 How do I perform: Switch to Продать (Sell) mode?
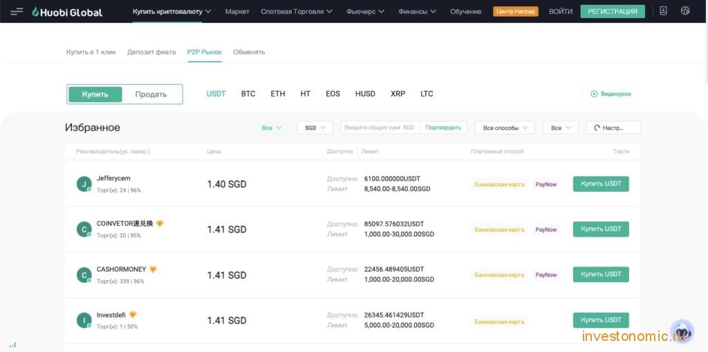[151, 94]
